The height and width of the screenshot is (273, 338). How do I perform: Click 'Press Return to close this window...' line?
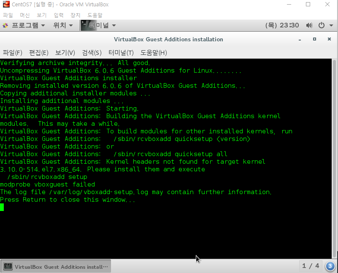(68, 200)
